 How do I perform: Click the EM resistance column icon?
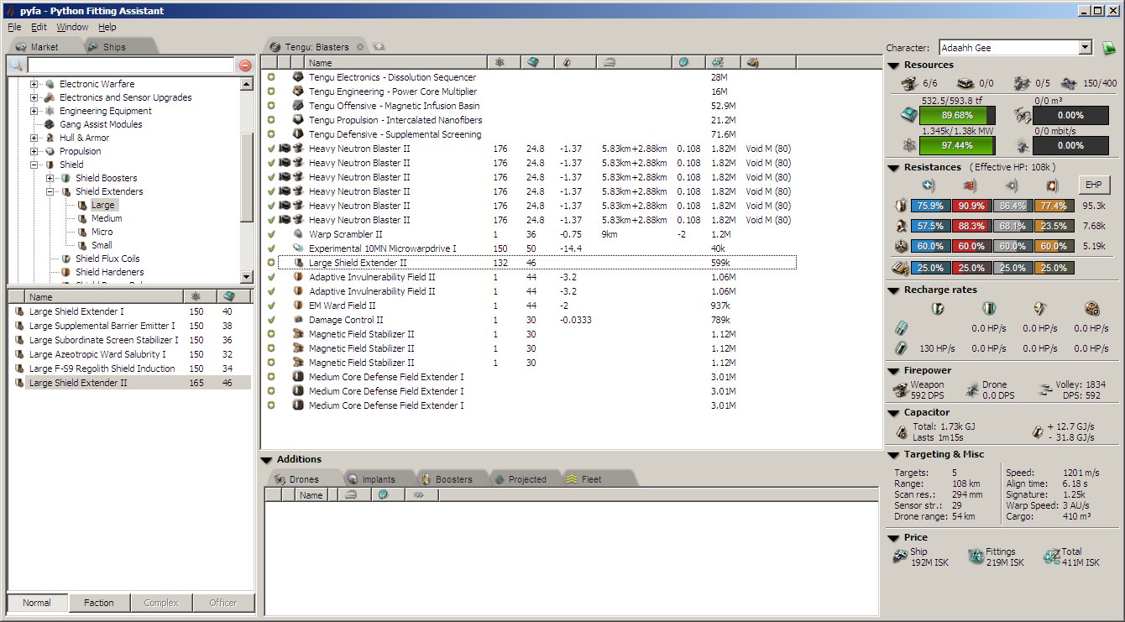928,186
